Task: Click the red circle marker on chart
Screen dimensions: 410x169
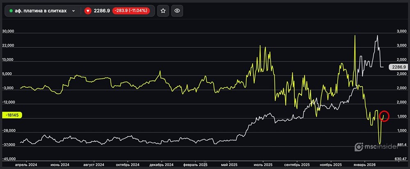Action: 384,116
